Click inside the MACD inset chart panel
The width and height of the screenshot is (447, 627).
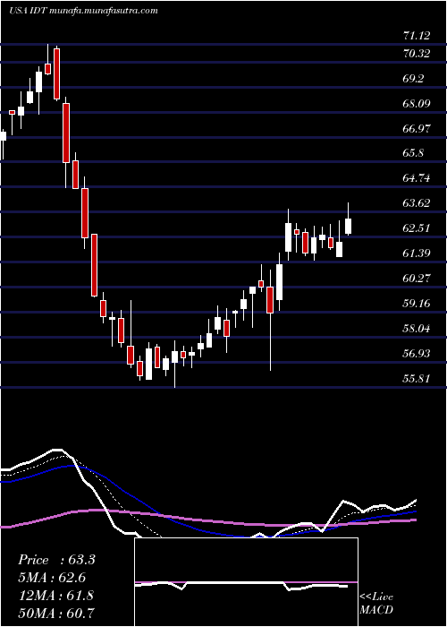click(x=246, y=582)
